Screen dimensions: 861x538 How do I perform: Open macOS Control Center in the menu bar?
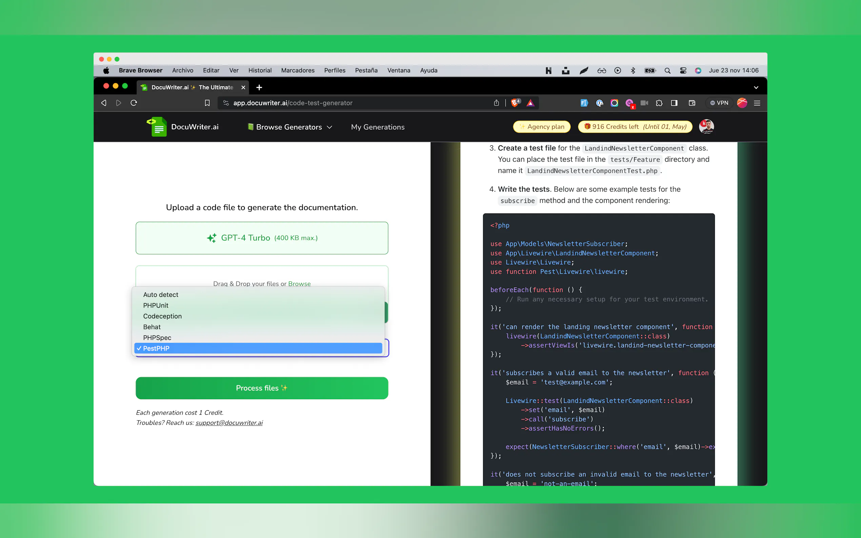(x=683, y=70)
